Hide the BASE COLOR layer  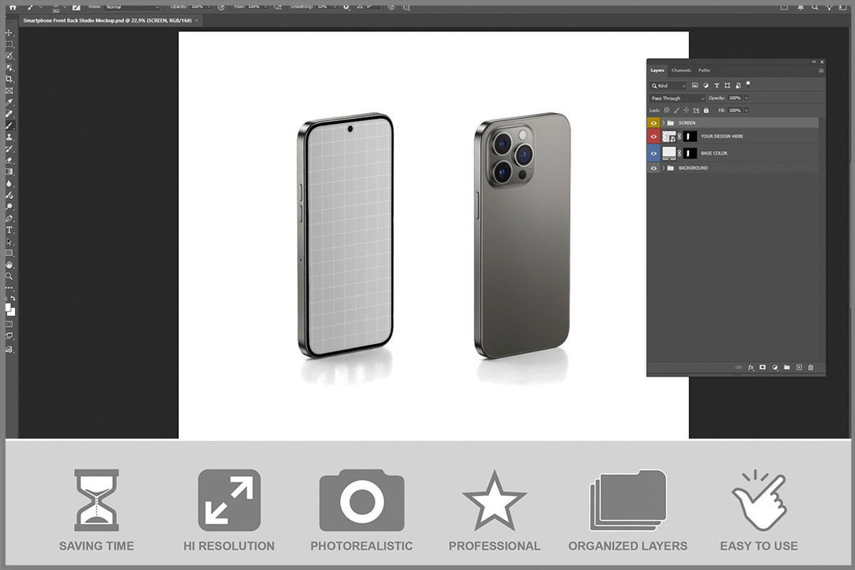click(x=654, y=153)
